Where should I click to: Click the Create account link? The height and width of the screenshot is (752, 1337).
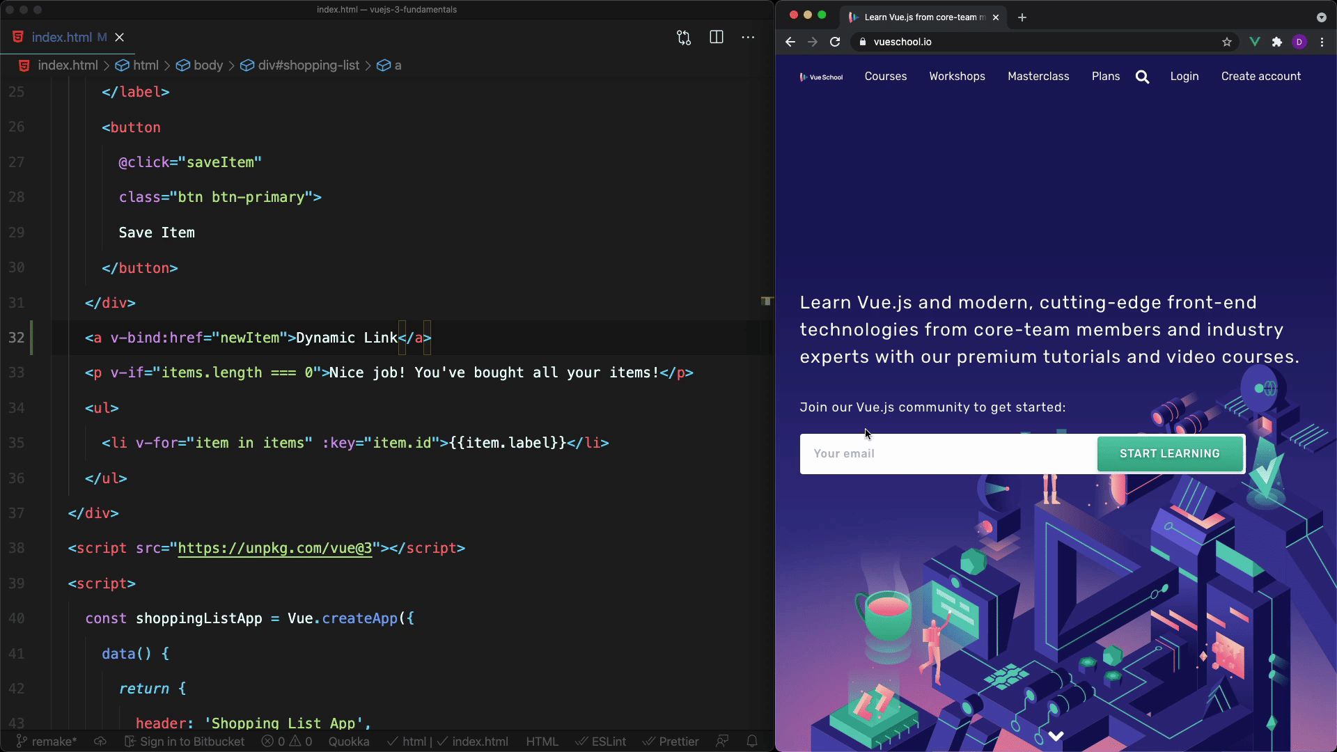pos(1261,77)
